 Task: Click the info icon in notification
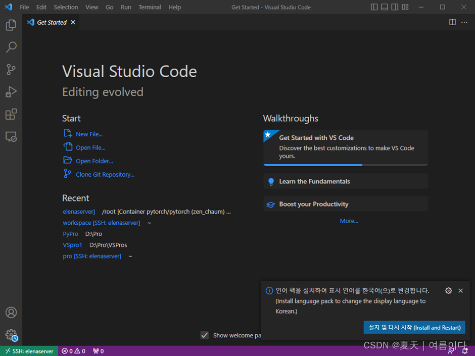(x=269, y=291)
